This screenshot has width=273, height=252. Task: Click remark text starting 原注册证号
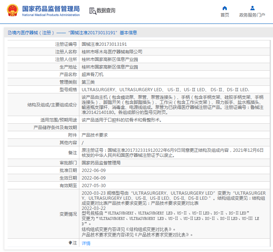point(172,152)
